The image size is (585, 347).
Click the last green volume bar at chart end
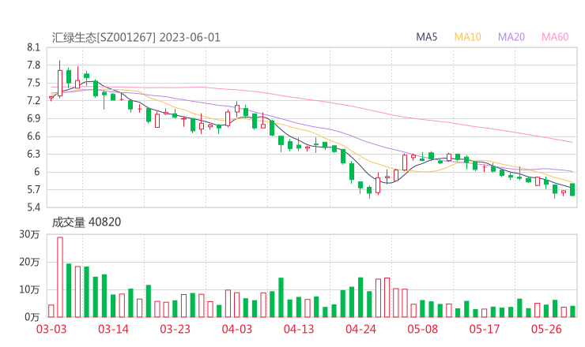tap(572, 312)
